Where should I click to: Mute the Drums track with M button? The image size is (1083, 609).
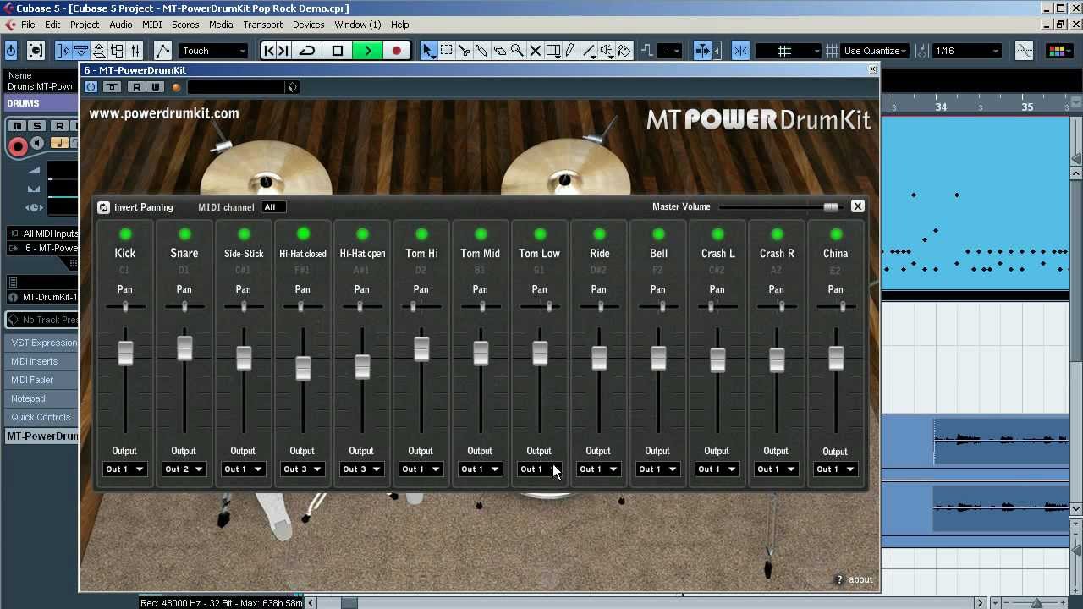coord(17,126)
